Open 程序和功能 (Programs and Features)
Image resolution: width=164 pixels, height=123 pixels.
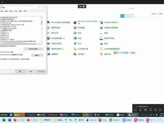coord(53,28)
